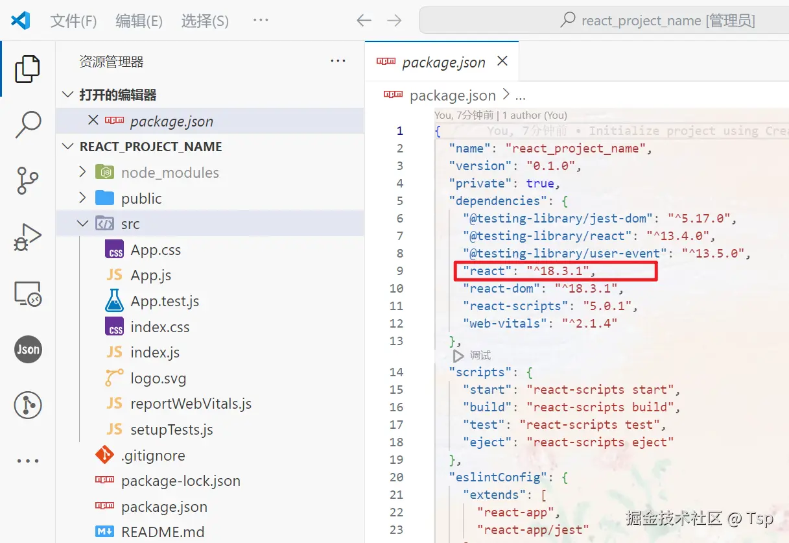Click the "react-dom" dependency key

pyautogui.click(x=502, y=288)
